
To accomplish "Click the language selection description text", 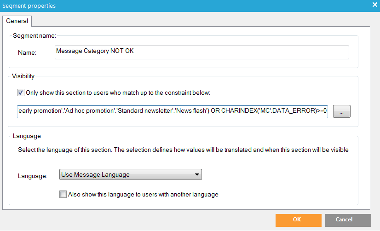I will pyautogui.click(x=183, y=150).
